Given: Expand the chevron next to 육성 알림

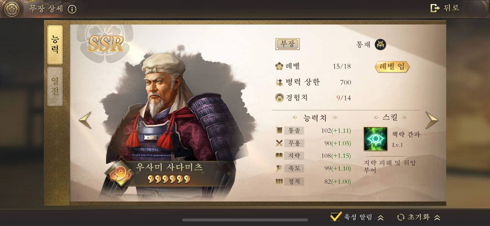Looking at the screenshot, I should coord(381,218).
